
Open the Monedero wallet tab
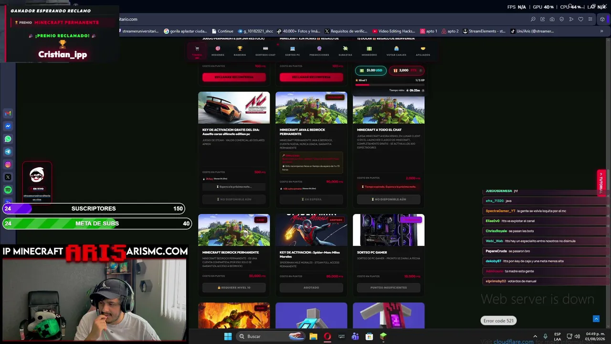click(x=369, y=51)
